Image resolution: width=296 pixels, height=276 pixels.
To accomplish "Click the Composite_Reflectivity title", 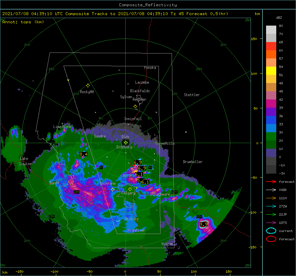I will (x=148, y=5).
